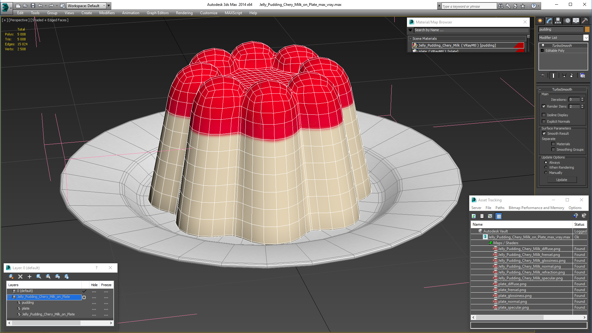This screenshot has height=333, width=592.
Task: Click Remove modifier from stack trash icon
Action: point(571,76)
